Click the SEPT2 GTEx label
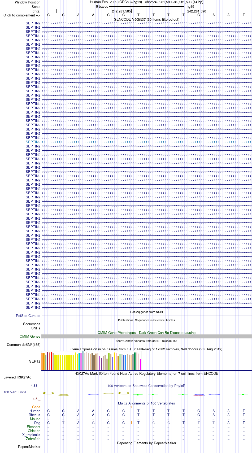This screenshot has width=252, height=453. (x=35, y=361)
